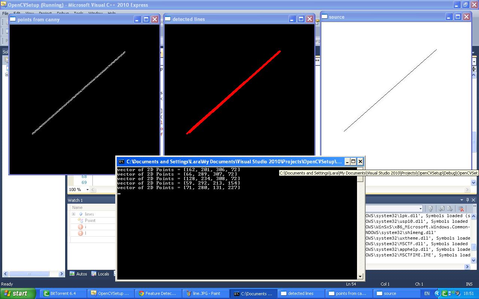Click the Solution Explorer horizontal scrollbar thumb

(x=29, y=274)
